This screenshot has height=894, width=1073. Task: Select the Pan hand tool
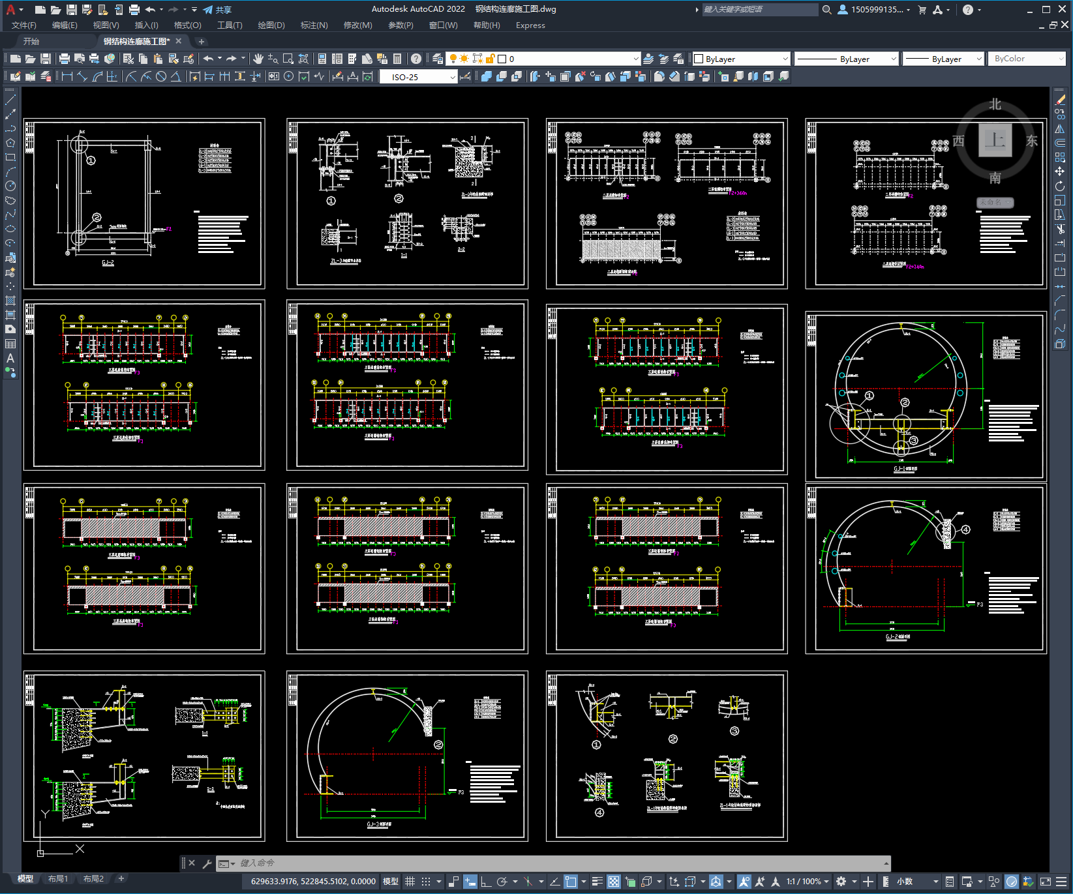tap(258, 59)
